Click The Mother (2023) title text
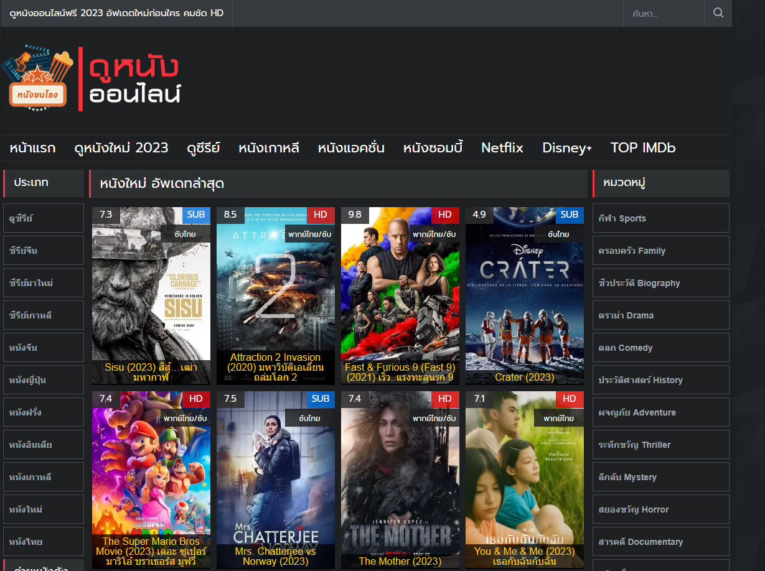The width and height of the screenshot is (765, 571). tap(400, 561)
